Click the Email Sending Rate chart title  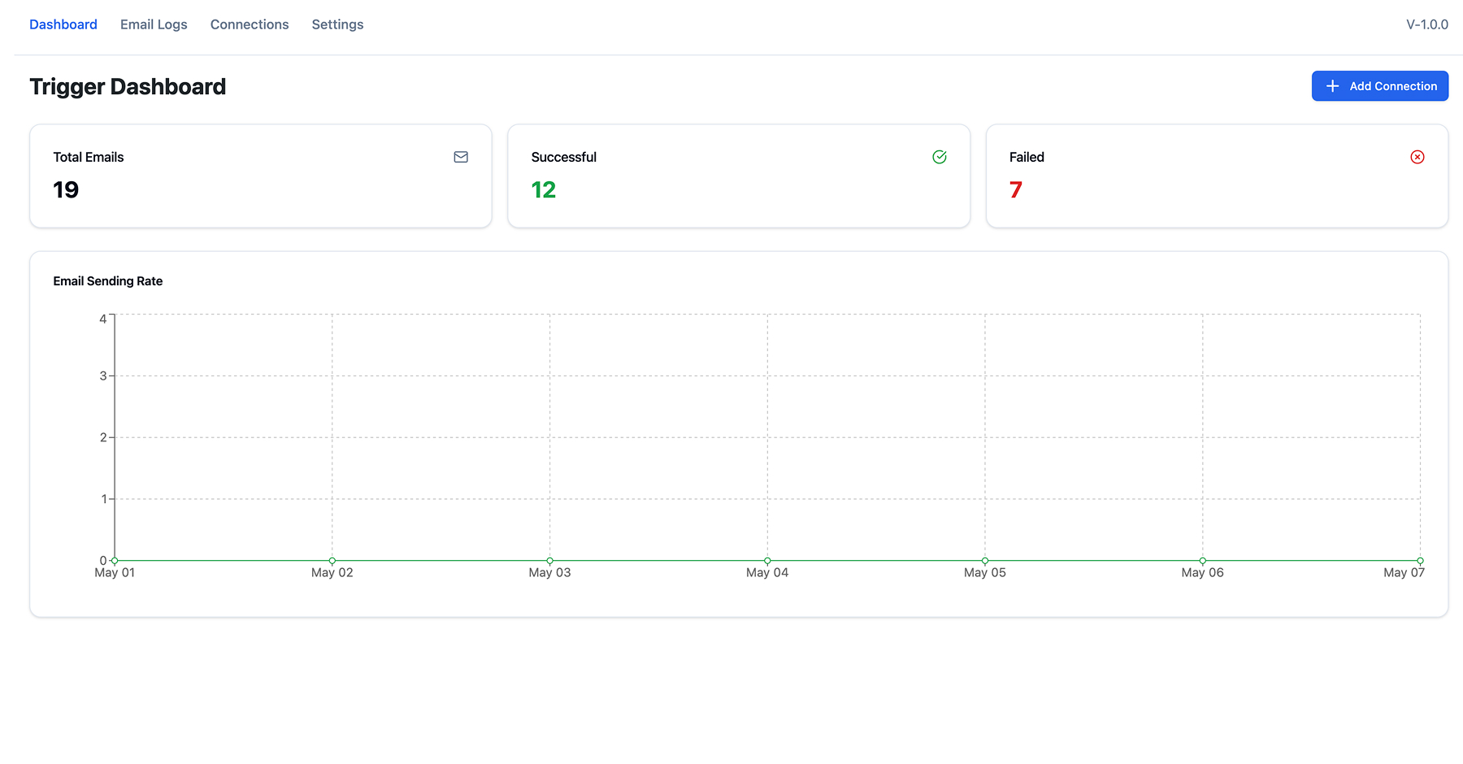click(x=108, y=281)
